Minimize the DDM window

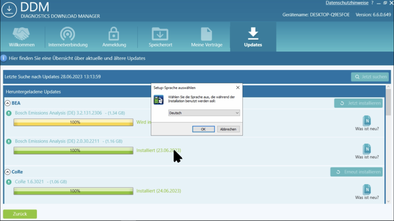(379, 3)
